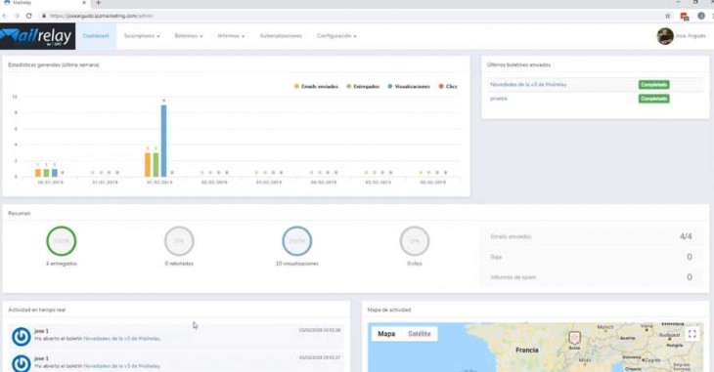This screenshot has height=372, width=714.
Task: Click Completado badge for Novedades newsletter
Action: 654,85
